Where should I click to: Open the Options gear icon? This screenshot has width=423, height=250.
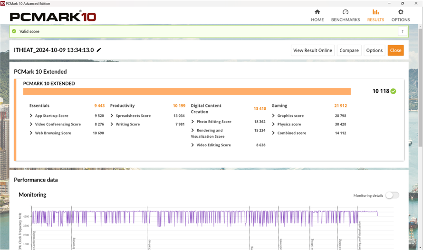401,12
